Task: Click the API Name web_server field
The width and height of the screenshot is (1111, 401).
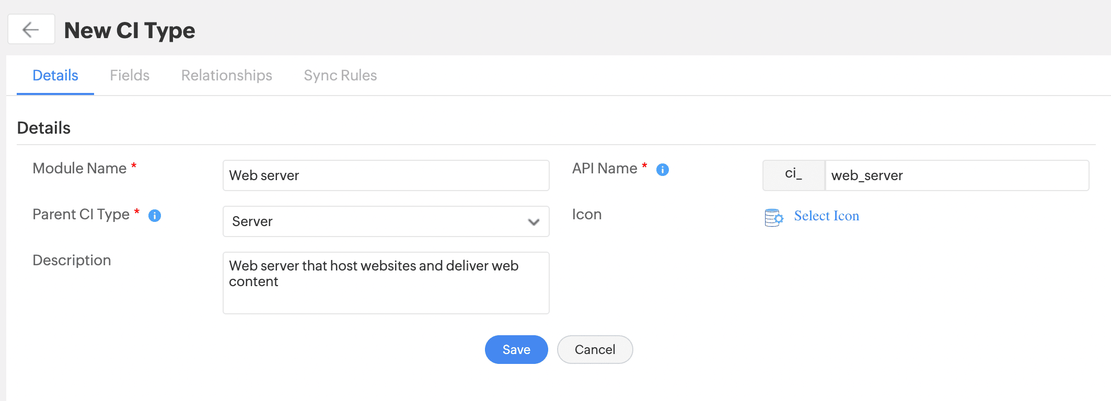Action: [x=956, y=175]
